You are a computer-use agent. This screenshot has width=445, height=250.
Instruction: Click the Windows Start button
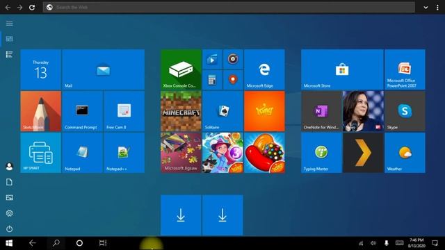coord(9,243)
